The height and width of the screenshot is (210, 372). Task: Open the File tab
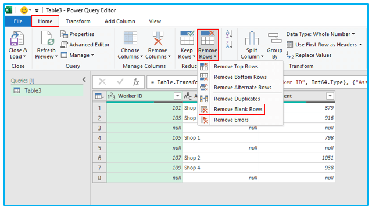18,21
